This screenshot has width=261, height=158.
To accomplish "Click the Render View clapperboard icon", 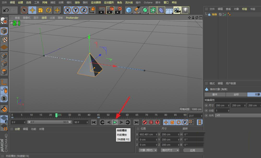I will click(x=102, y=10).
